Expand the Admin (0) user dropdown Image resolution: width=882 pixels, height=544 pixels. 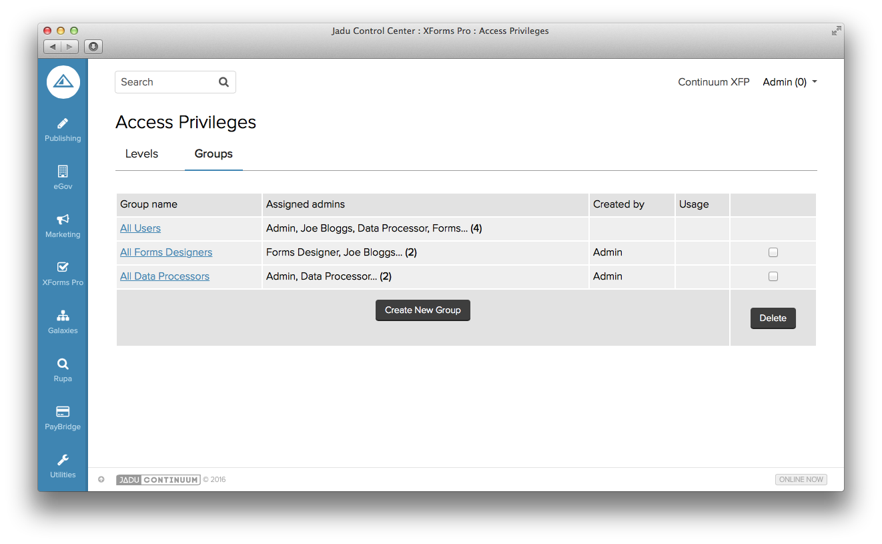click(790, 82)
